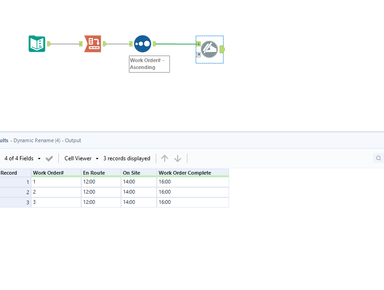Open the search magnifier in the Results pane
Image resolution: width=384 pixels, height=290 pixels.
(378, 158)
